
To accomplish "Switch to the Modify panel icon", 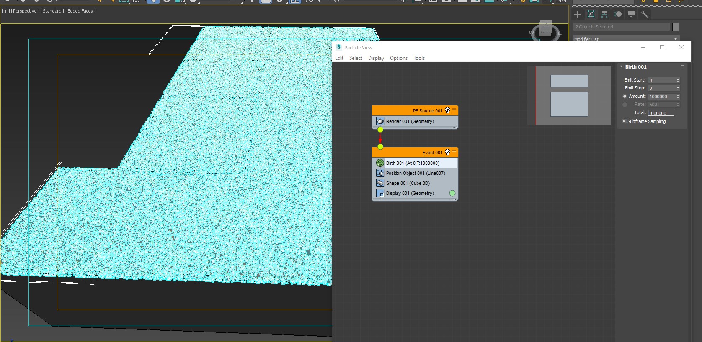I will pyautogui.click(x=591, y=14).
